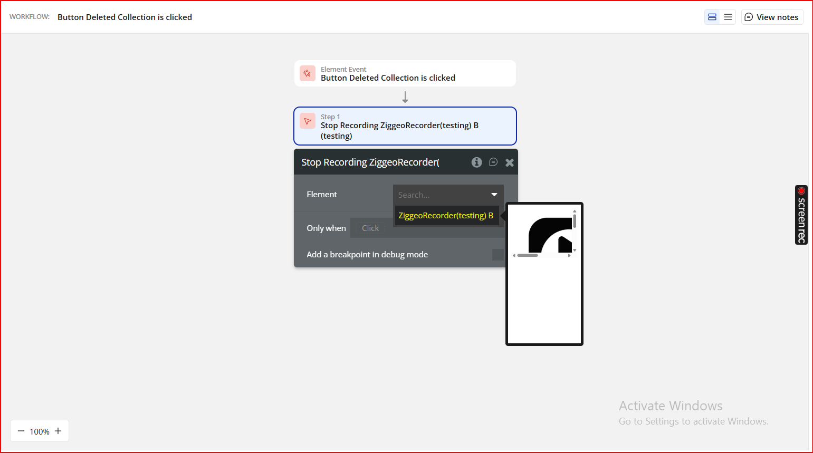Select the Step 1 Stop Recording card
The image size is (813, 453).
tap(405, 126)
